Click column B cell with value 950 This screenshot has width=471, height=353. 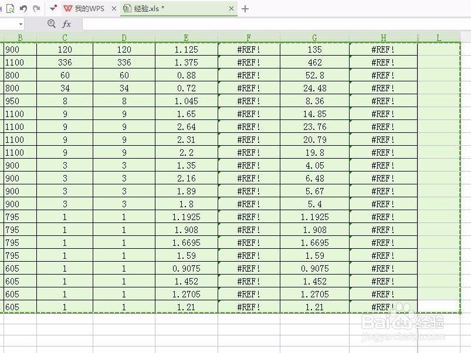[x=20, y=101]
